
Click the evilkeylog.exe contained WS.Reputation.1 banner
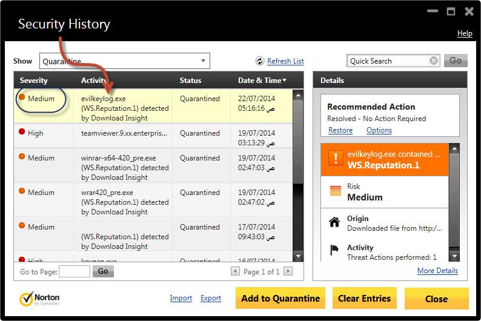click(x=385, y=160)
